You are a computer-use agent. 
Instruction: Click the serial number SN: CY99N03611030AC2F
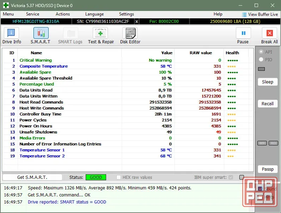pos(103,21)
